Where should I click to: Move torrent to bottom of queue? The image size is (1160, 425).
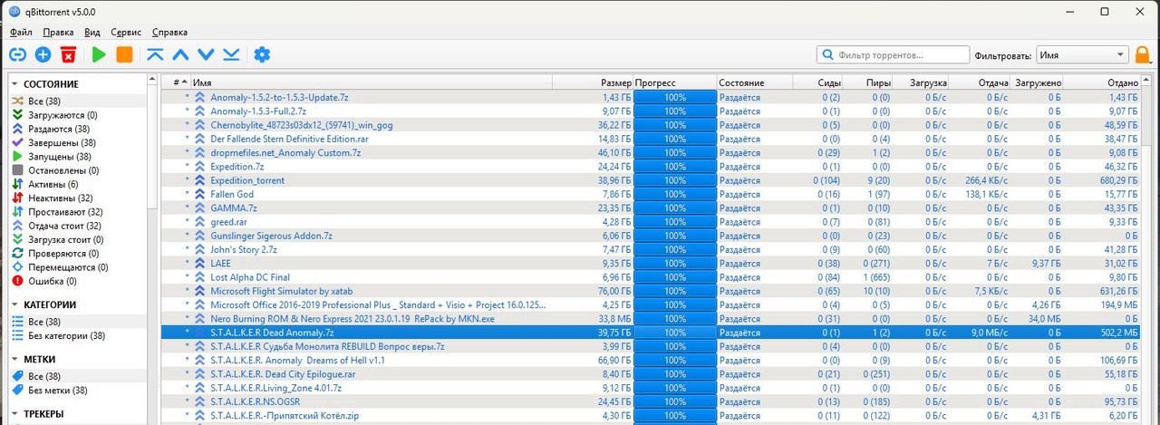click(231, 55)
